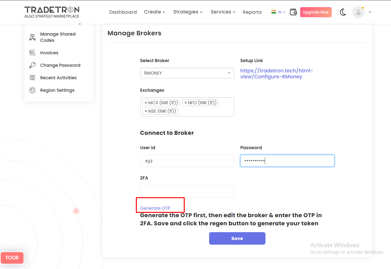Image resolution: width=391 pixels, height=269 pixels.
Task: Click the Manage Shared Codes icon
Action: [x=32, y=37]
